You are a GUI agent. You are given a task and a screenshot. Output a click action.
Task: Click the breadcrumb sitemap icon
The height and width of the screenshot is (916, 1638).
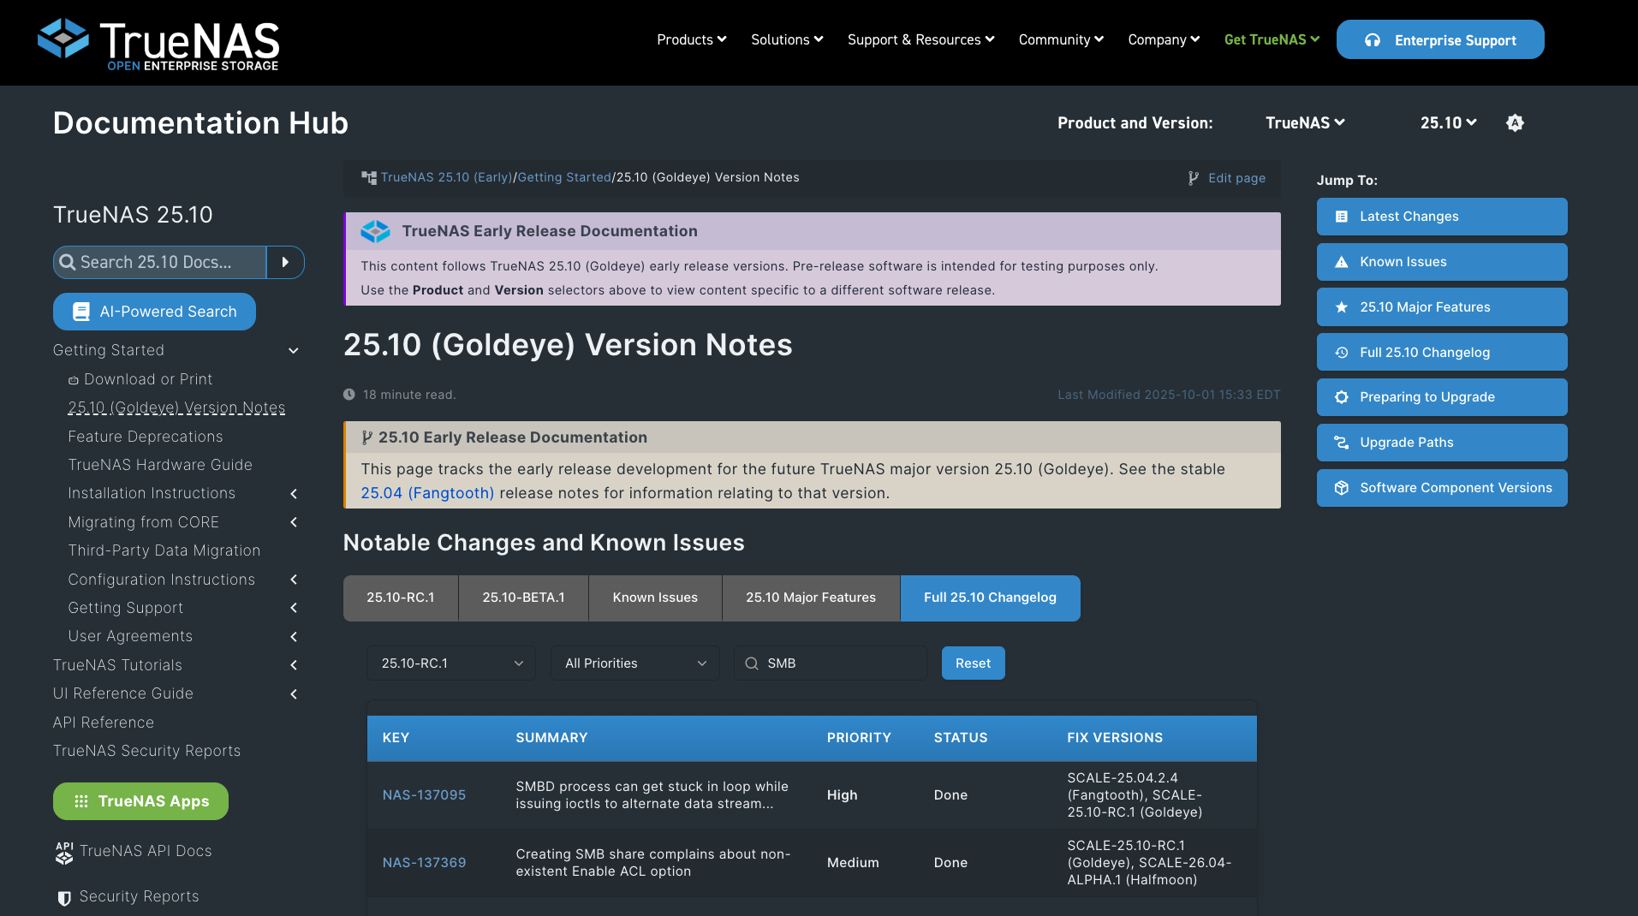point(369,177)
